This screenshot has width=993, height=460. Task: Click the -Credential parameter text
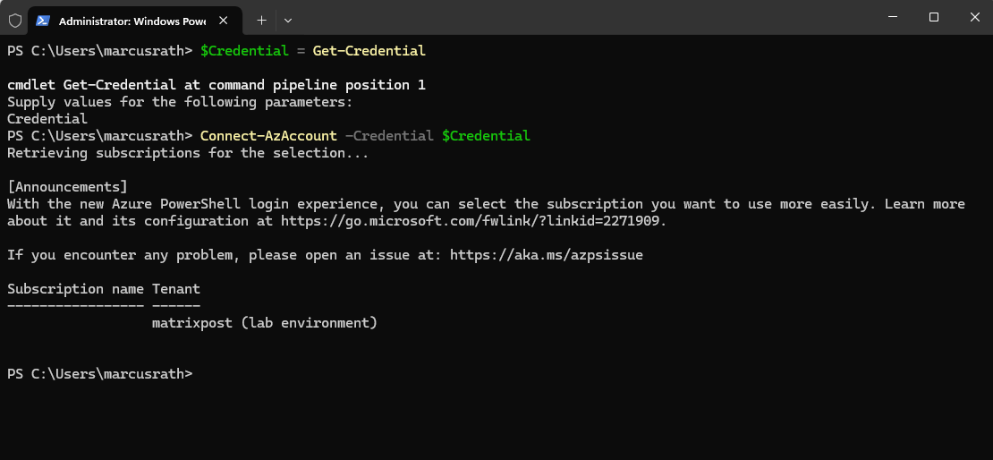[x=389, y=136]
